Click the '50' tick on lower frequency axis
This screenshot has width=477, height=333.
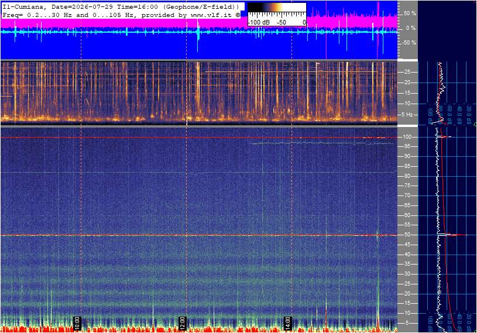407,235
